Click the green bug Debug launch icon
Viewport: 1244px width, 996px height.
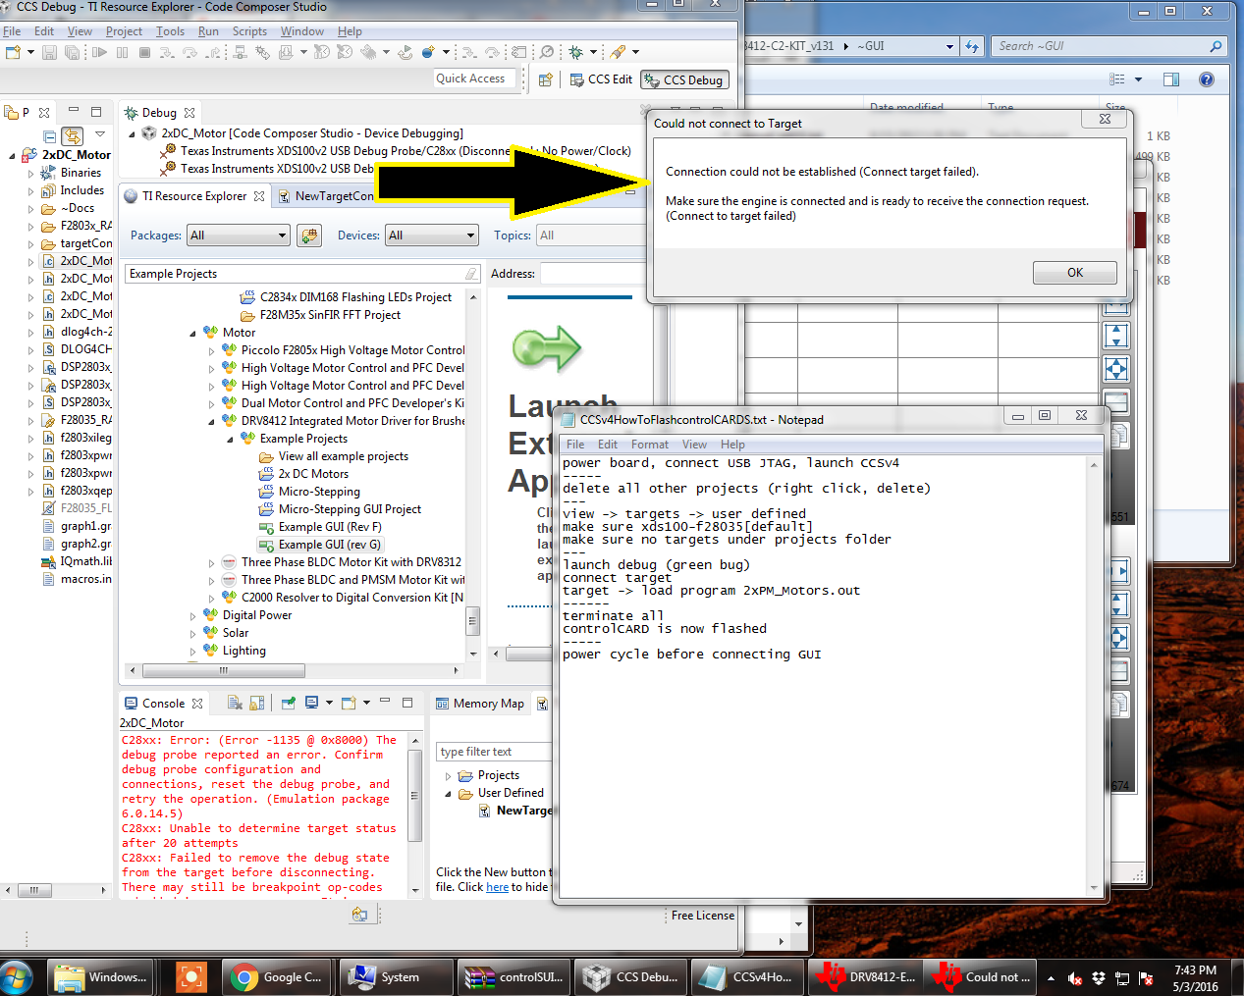click(x=576, y=52)
